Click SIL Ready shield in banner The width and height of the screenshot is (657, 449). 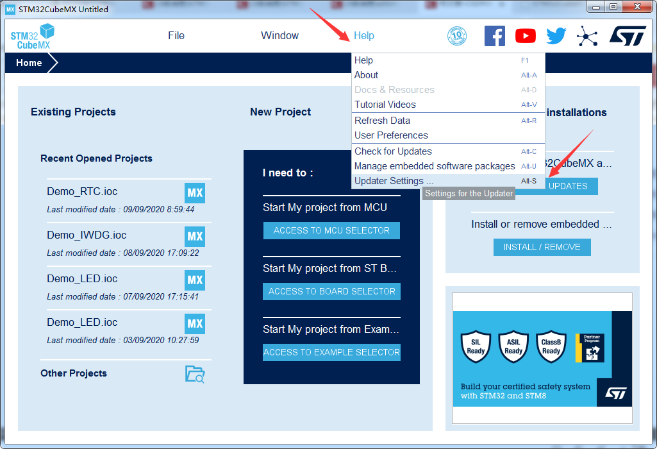coord(476,346)
